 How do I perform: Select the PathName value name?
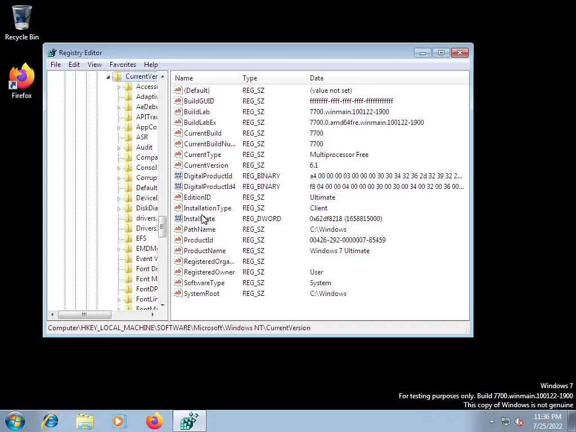pyautogui.click(x=200, y=229)
